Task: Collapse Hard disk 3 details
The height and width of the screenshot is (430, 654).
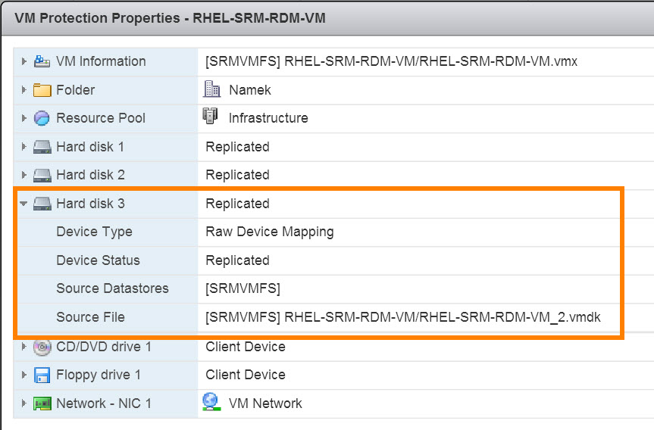Action: (23, 204)
